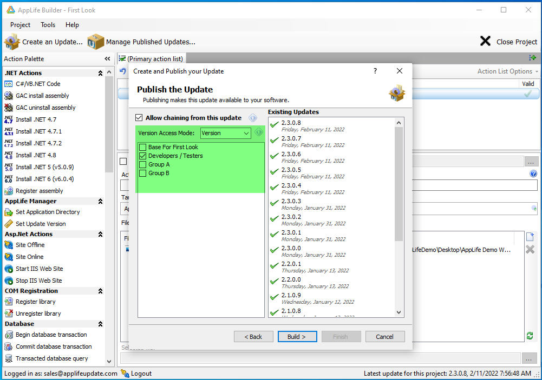Toggle Allow chaining from this update checkbox

point(139,118)
